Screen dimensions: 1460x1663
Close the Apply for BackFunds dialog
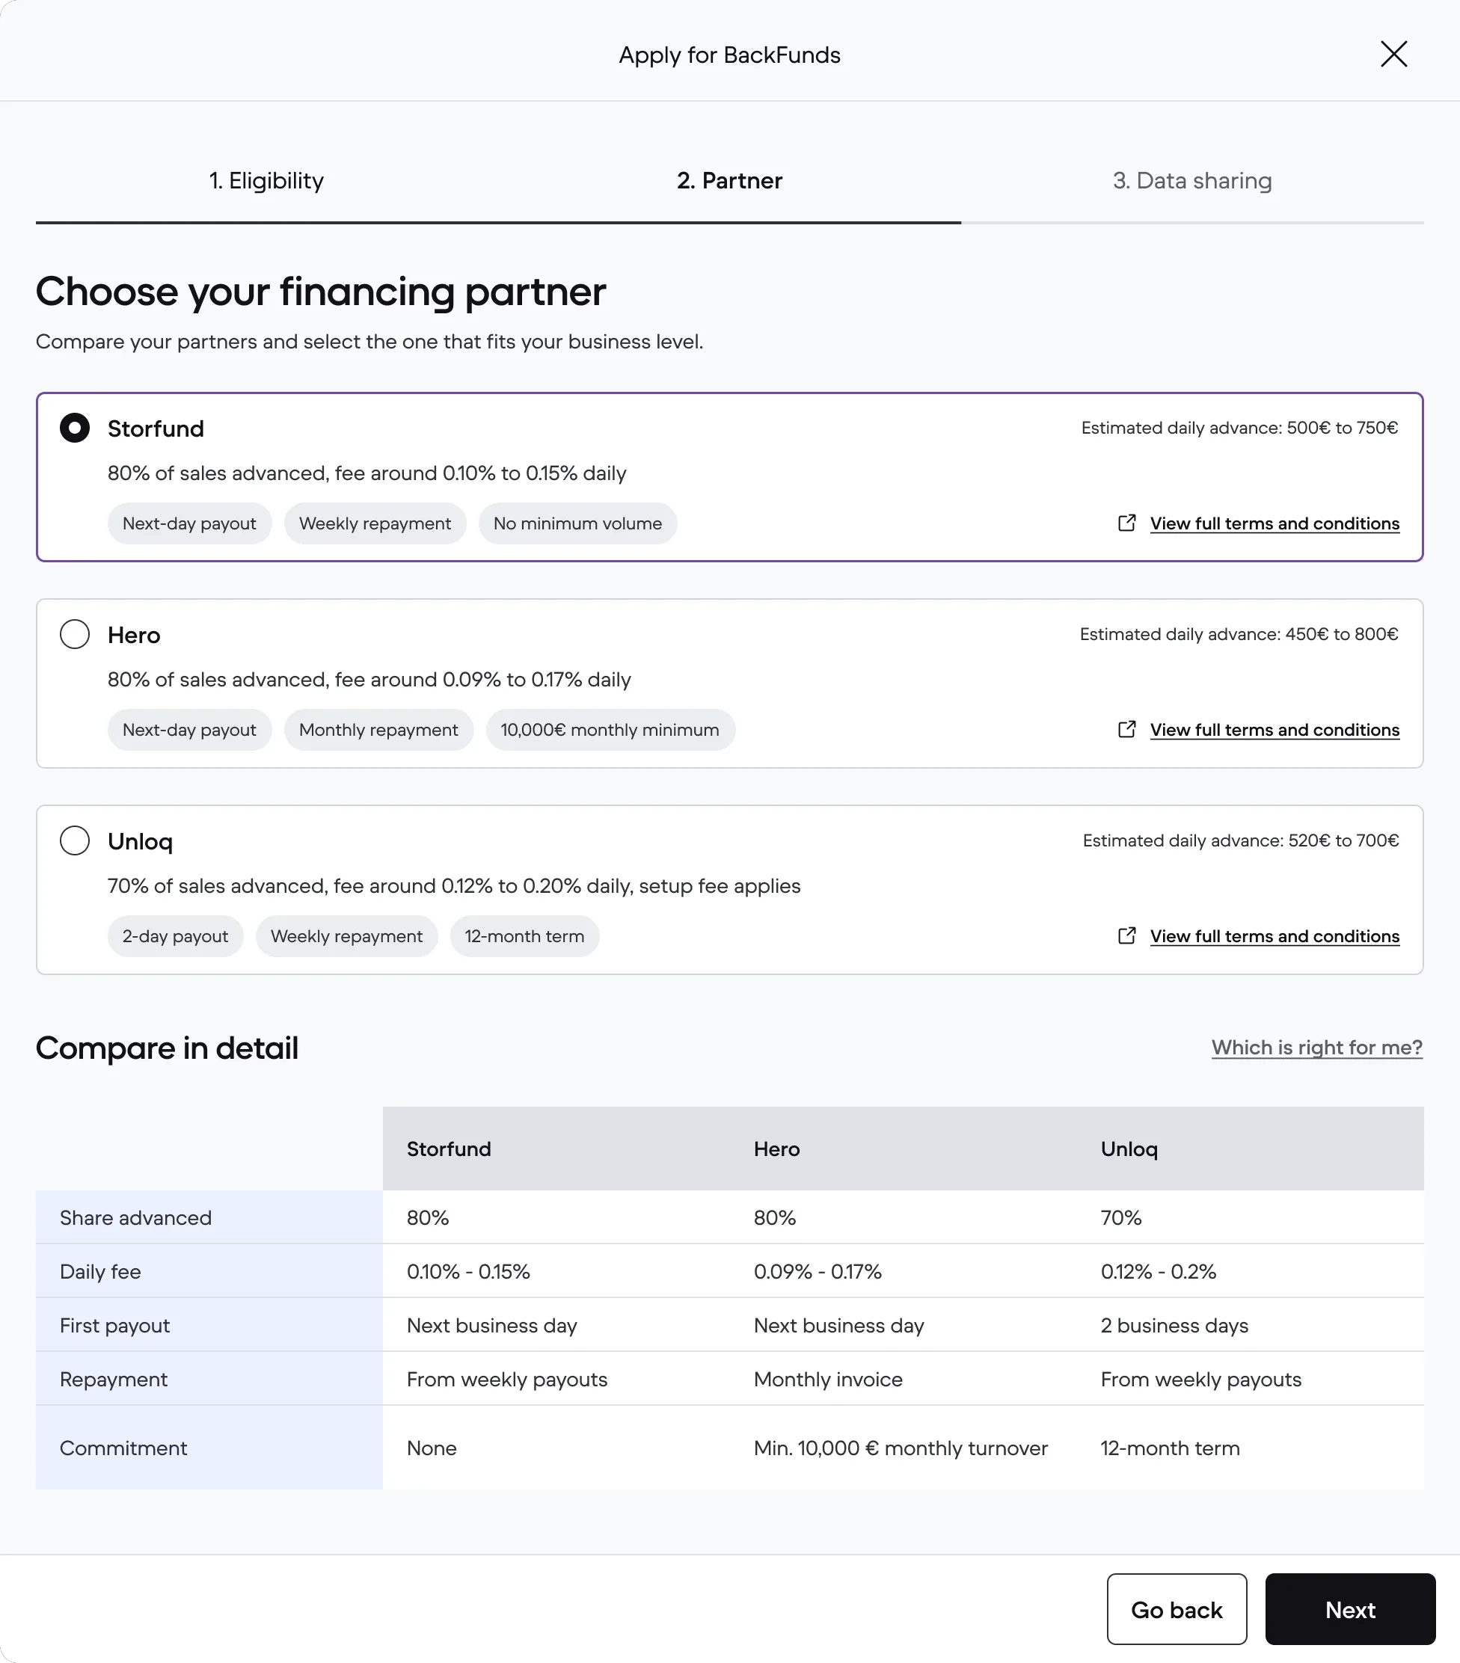tap(1393, 55)
